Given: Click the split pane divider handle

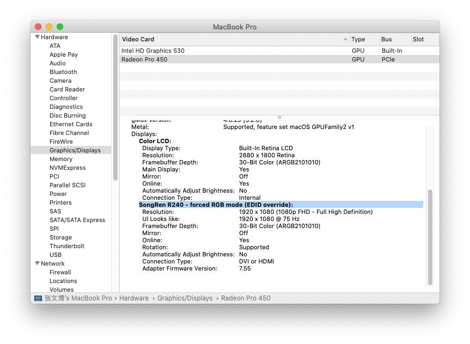Looking at the screenshot, I should click(x=279, y=118).
